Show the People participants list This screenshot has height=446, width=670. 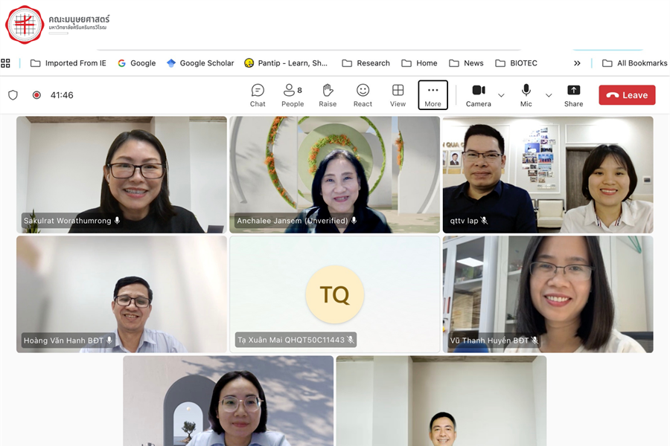(292, 95)
